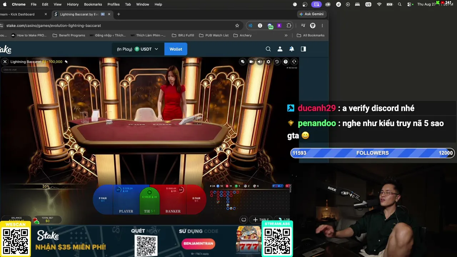Bet on the B PAIR spot
This screenshot has width=457, height=257.
pos(196,200)
